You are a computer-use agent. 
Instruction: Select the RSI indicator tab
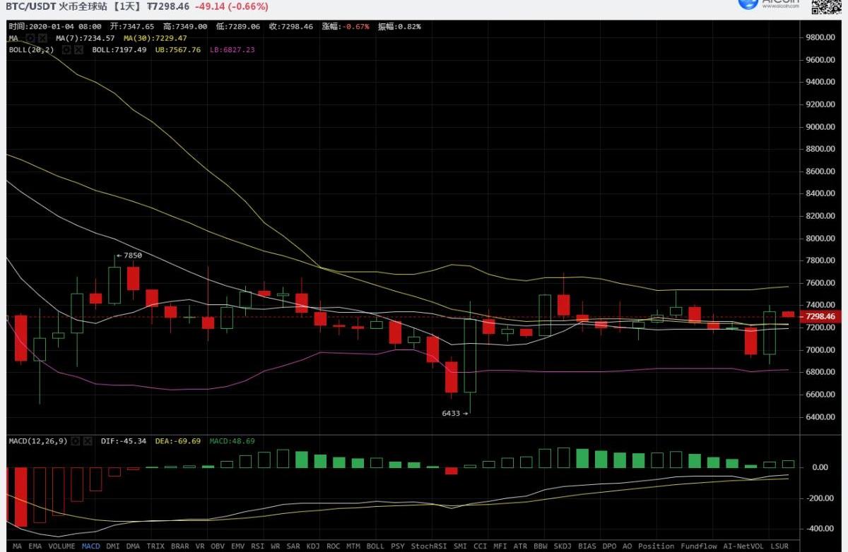[257, 546]
